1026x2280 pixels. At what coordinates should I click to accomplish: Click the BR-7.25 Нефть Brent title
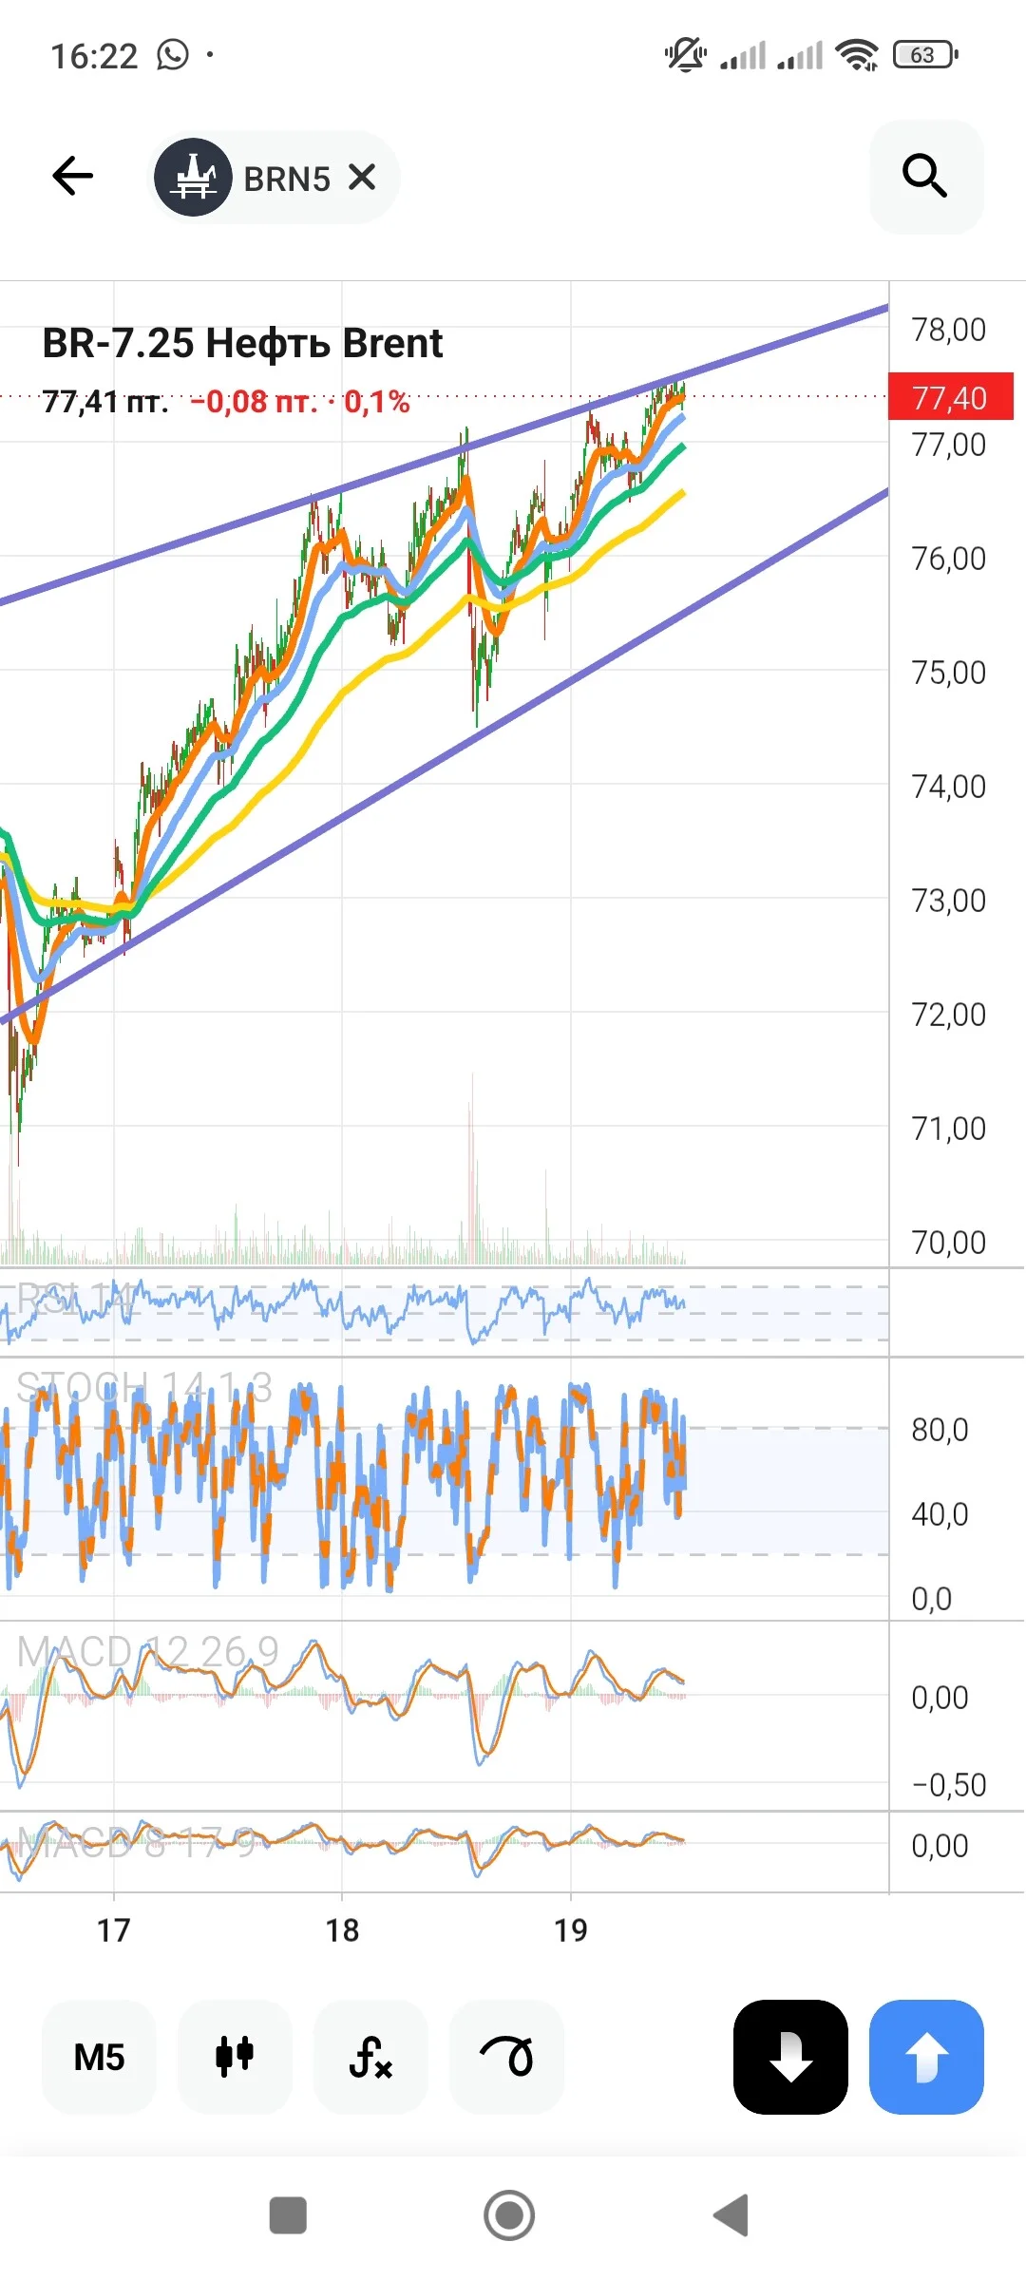point(242,343)
